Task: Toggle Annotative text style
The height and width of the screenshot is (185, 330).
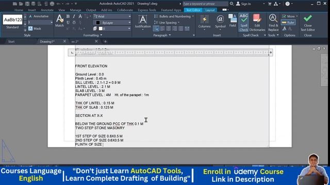Action: [39, 16]
